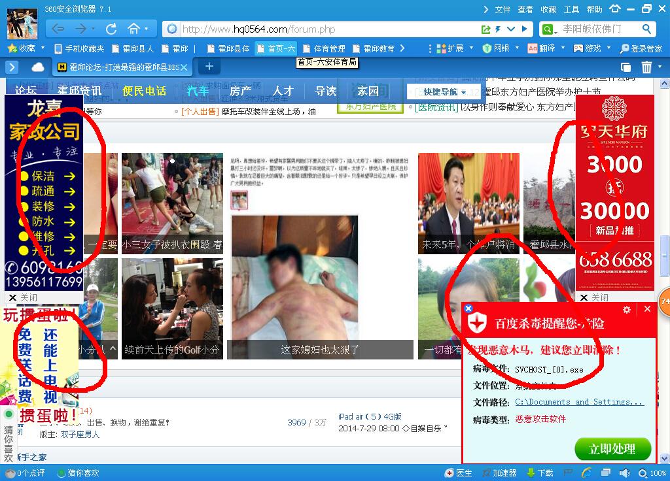Expand the address bar dropdown chevron
Image resolution: width=670 pixels, height=481 pixels.
click(x=511, y=29)
